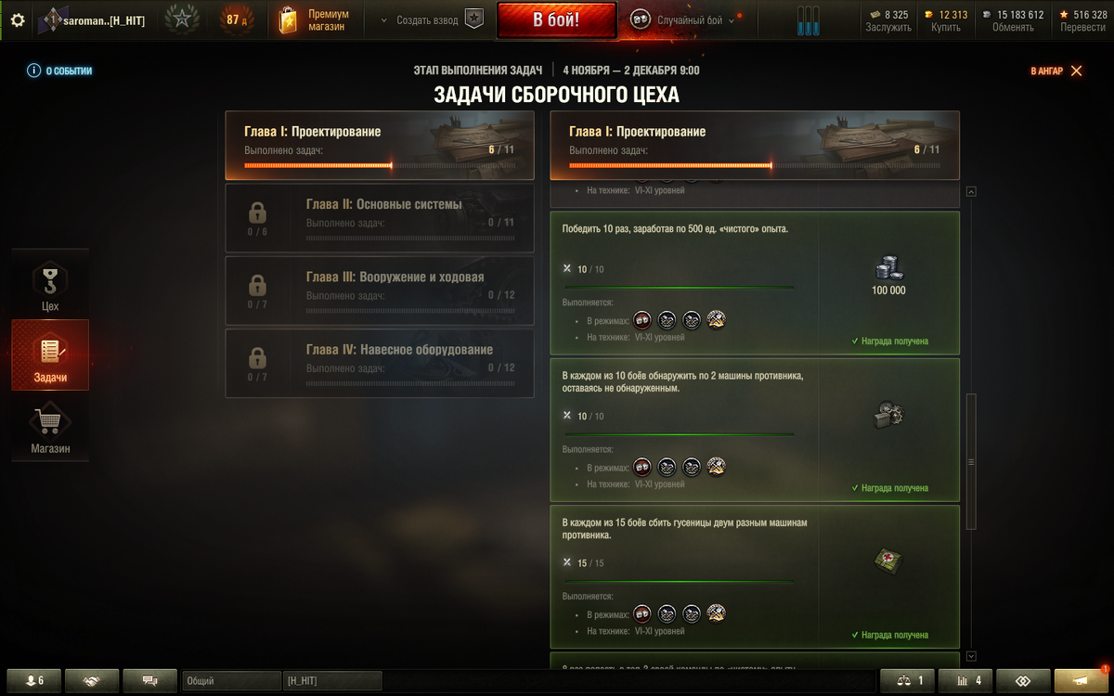Image resolution: width=1114 pixels, height=696 pixels.
Task: Expand the Случайный бой battle mode selector
Action: tap(684, 20)
